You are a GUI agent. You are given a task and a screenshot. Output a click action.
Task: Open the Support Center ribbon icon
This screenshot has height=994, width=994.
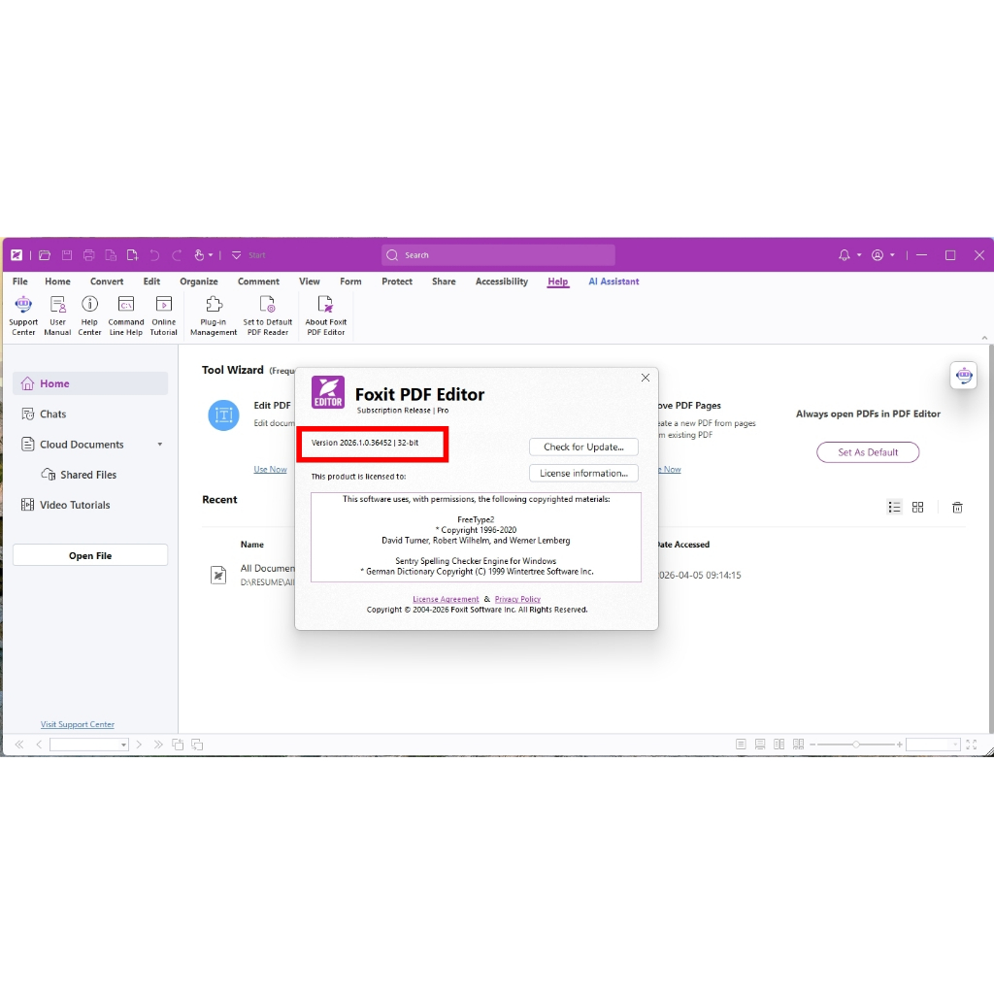[x=23, y=315]
